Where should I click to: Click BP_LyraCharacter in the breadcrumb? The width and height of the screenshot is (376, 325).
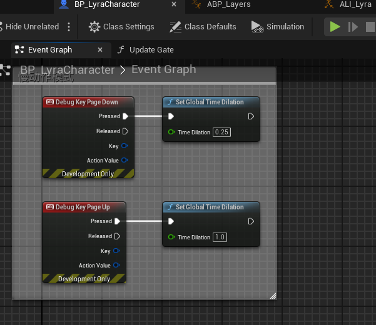(67, 70)
